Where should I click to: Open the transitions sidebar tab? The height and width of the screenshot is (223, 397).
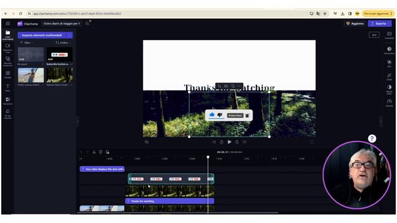tap(7, 101)
